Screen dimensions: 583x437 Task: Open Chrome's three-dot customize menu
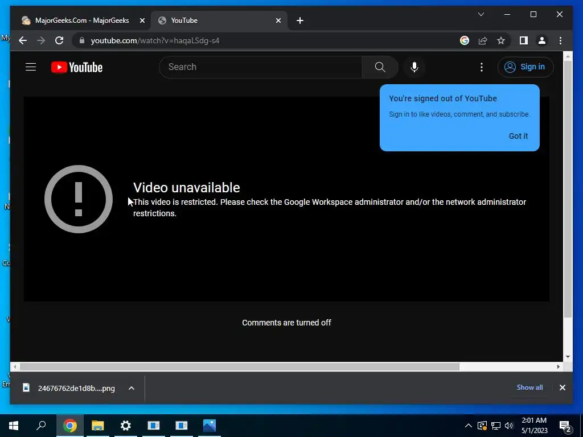(560, 40)
